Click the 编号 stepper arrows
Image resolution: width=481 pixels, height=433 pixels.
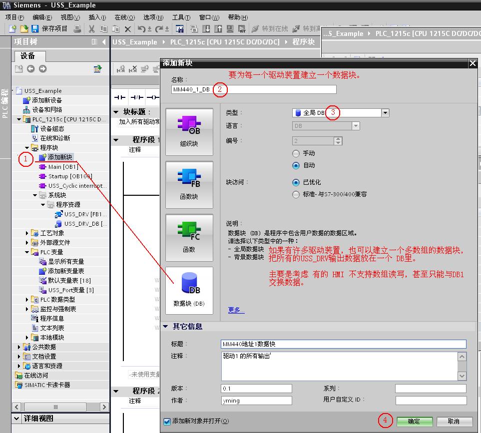[338, 141]
